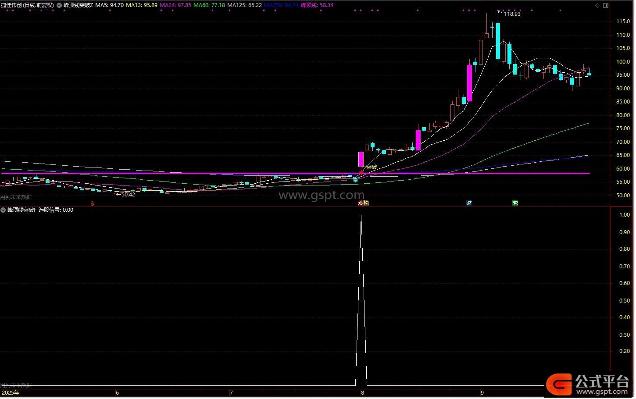636x399 pixels.
Task: Select the 捷佳伟创 stock title label
Action: tap(27, 5)
